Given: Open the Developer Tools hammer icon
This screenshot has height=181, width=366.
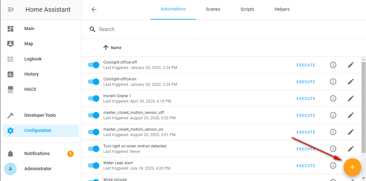Looking at the screenshot, I should pyautogui.click(x=10, y=115).
